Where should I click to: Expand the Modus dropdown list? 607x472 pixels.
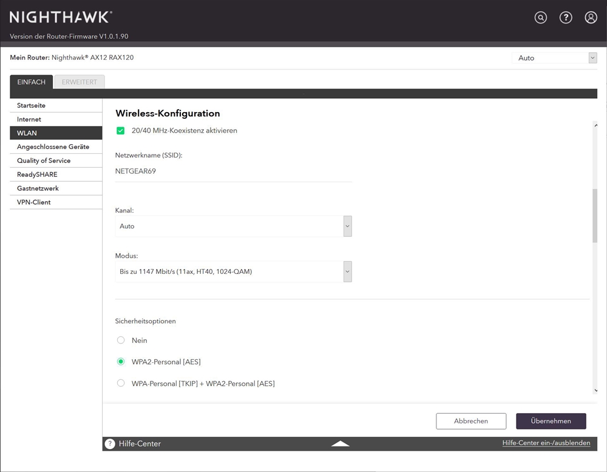tap(233, 271)
